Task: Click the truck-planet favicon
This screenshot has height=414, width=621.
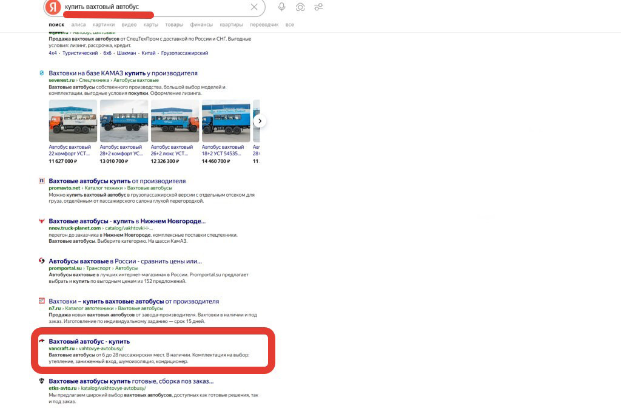Action: tap(42, 221)
